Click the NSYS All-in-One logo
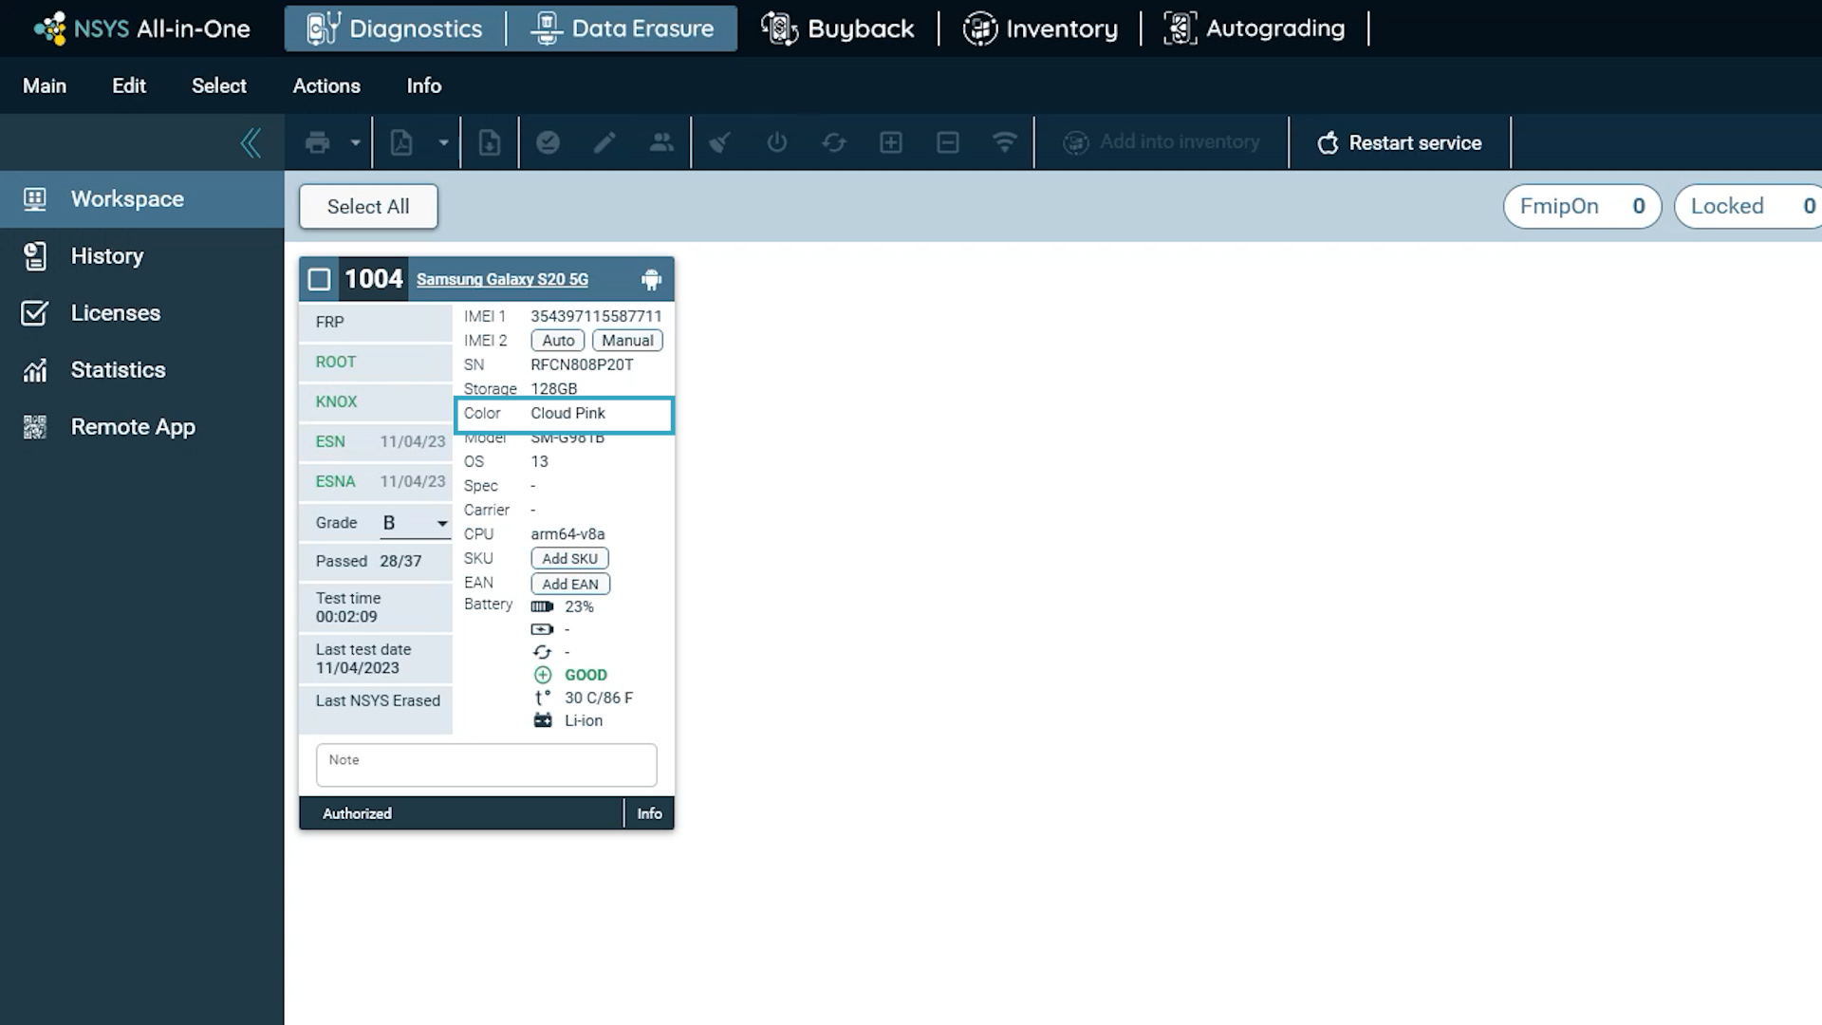Image resolution: width=1822 pixels, height=1025 pixels. pos(142,28)
